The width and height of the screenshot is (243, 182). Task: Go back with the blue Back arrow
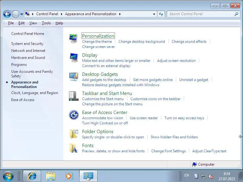pyautogui.click(x=7, y=14)
